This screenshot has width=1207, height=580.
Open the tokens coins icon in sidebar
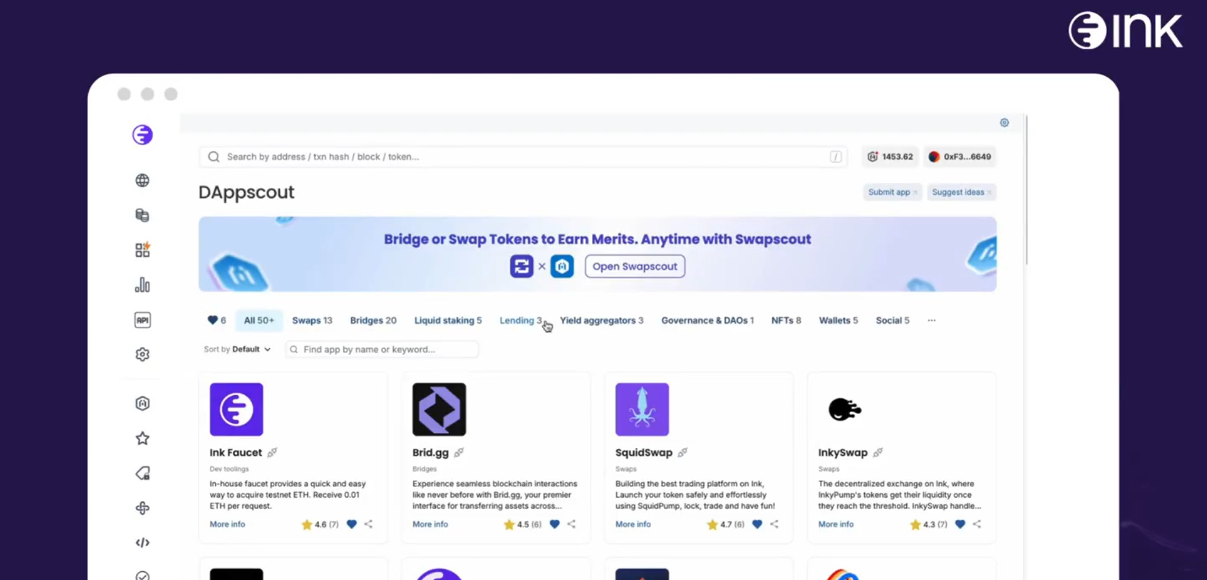[x=142, y=216]
